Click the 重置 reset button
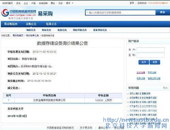 click(x=155, y=62)
